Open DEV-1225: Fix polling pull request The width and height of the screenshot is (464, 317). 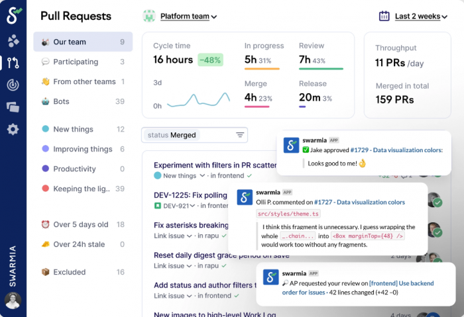tap(190, 195)
